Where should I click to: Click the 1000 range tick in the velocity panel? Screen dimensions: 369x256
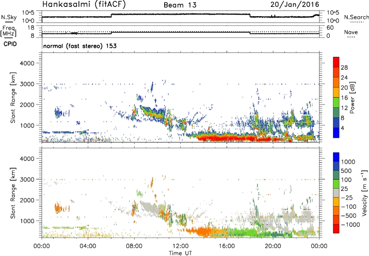click(27, 220)
